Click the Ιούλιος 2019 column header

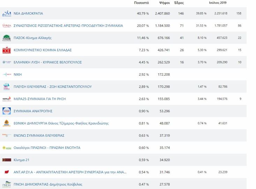point(218,3)
